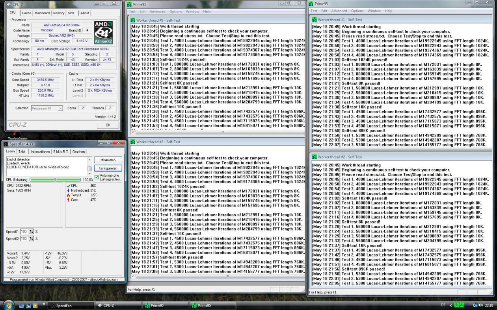Click the Show Desktop quick launch icon
Screen dimensions: 497x310
click(22, 305)
